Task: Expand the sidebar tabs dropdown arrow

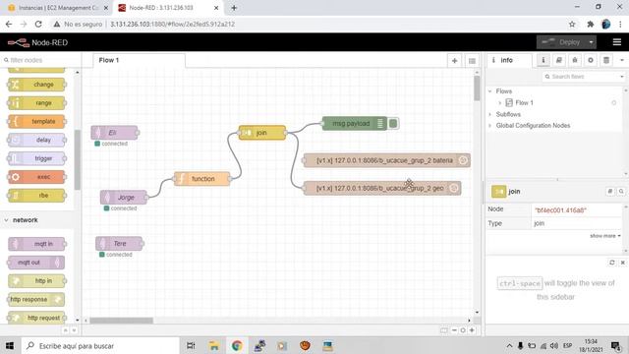Action: point(622,60)
